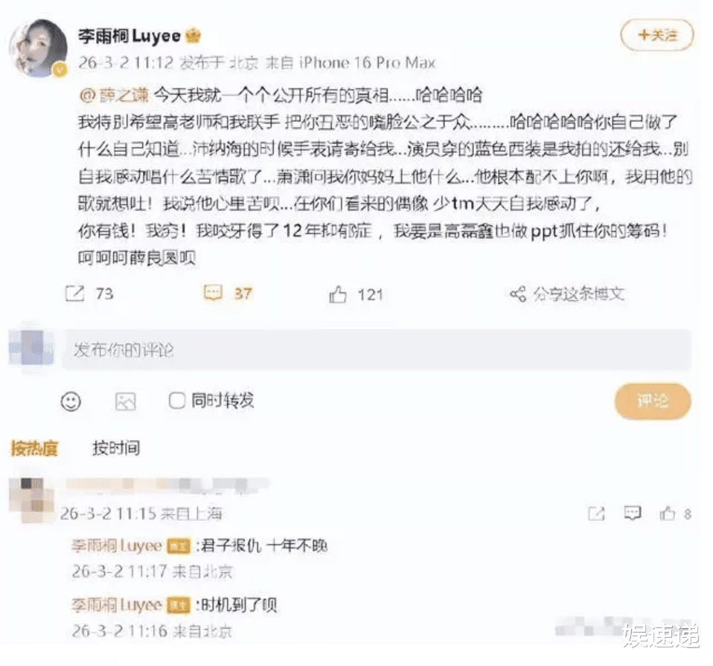Click the repost icon showing 73
The height and width of the screenshot is (666, 713).
tap(75, 294)
